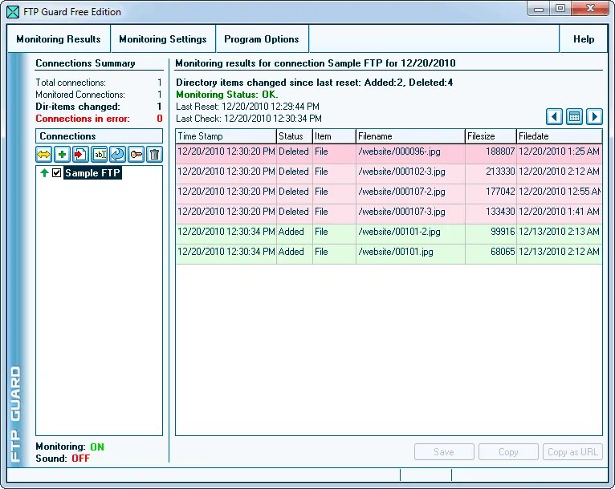This screenshot has height=489, width=615.
Task: Click the Total connections label
Action: click(x=71, y=83)
